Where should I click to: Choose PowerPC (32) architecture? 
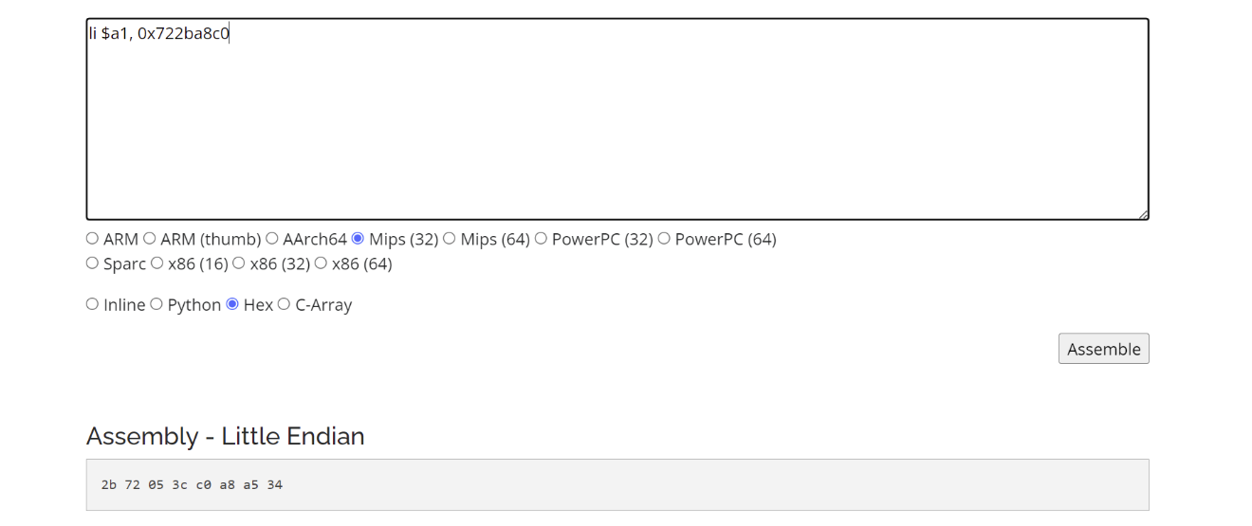click(x=541, y=239)
